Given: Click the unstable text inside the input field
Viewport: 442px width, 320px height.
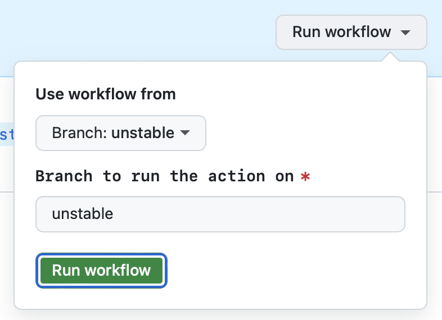Looking at the screenshot, I should [83, 214].
